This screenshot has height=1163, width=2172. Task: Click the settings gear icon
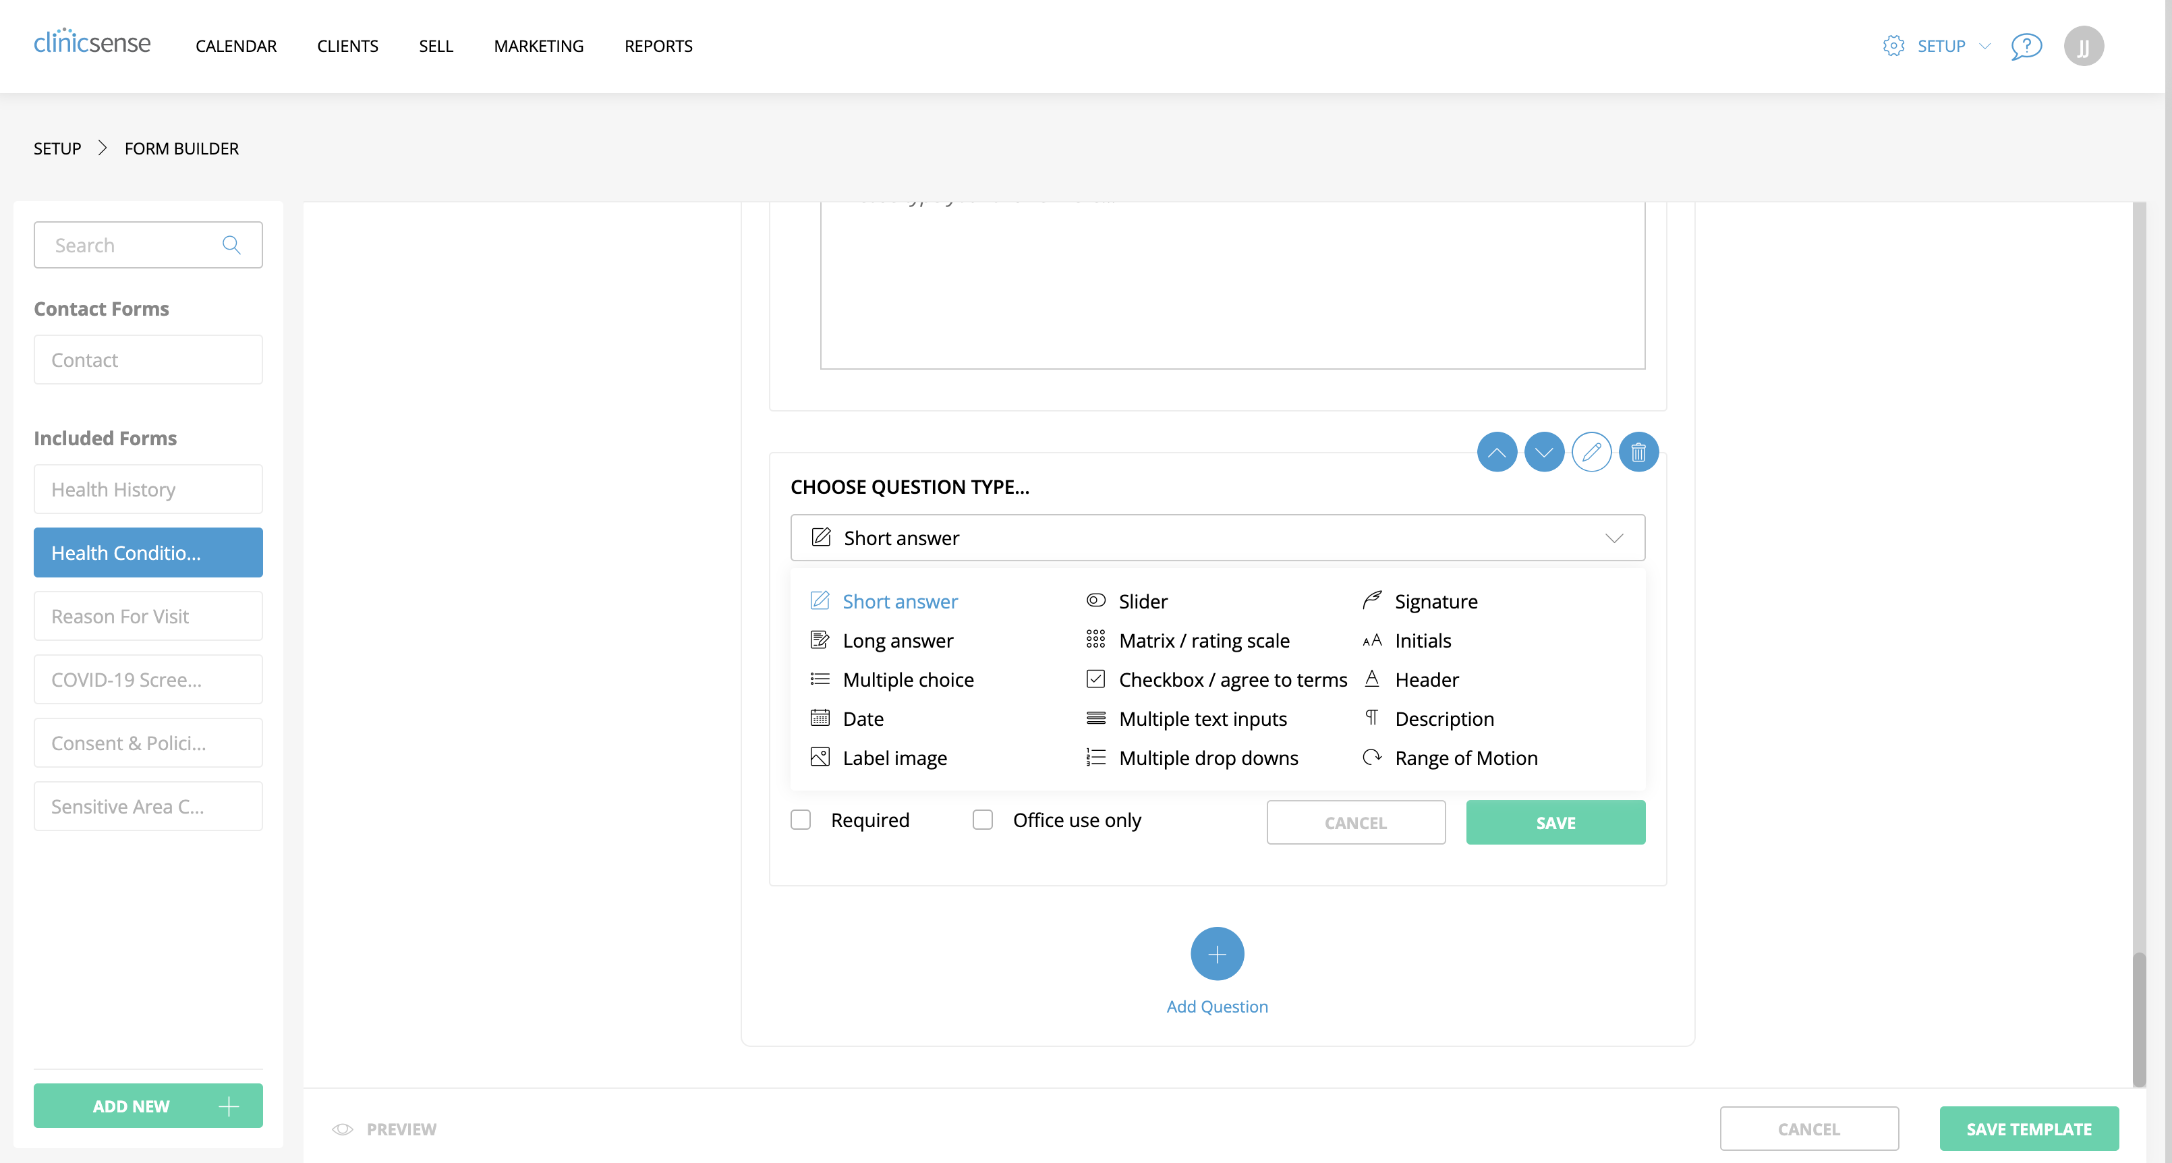pos(1894,47)
